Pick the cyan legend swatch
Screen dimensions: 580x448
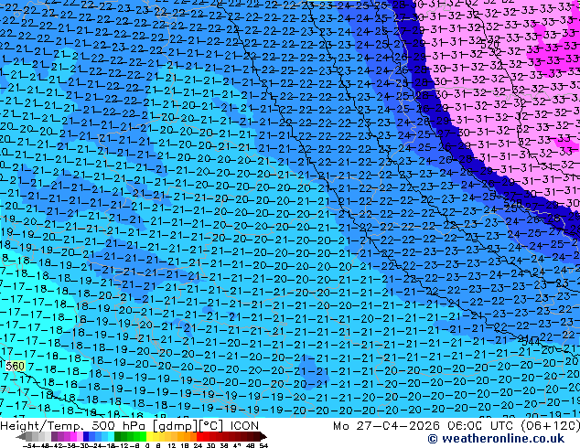pos(111,436)
